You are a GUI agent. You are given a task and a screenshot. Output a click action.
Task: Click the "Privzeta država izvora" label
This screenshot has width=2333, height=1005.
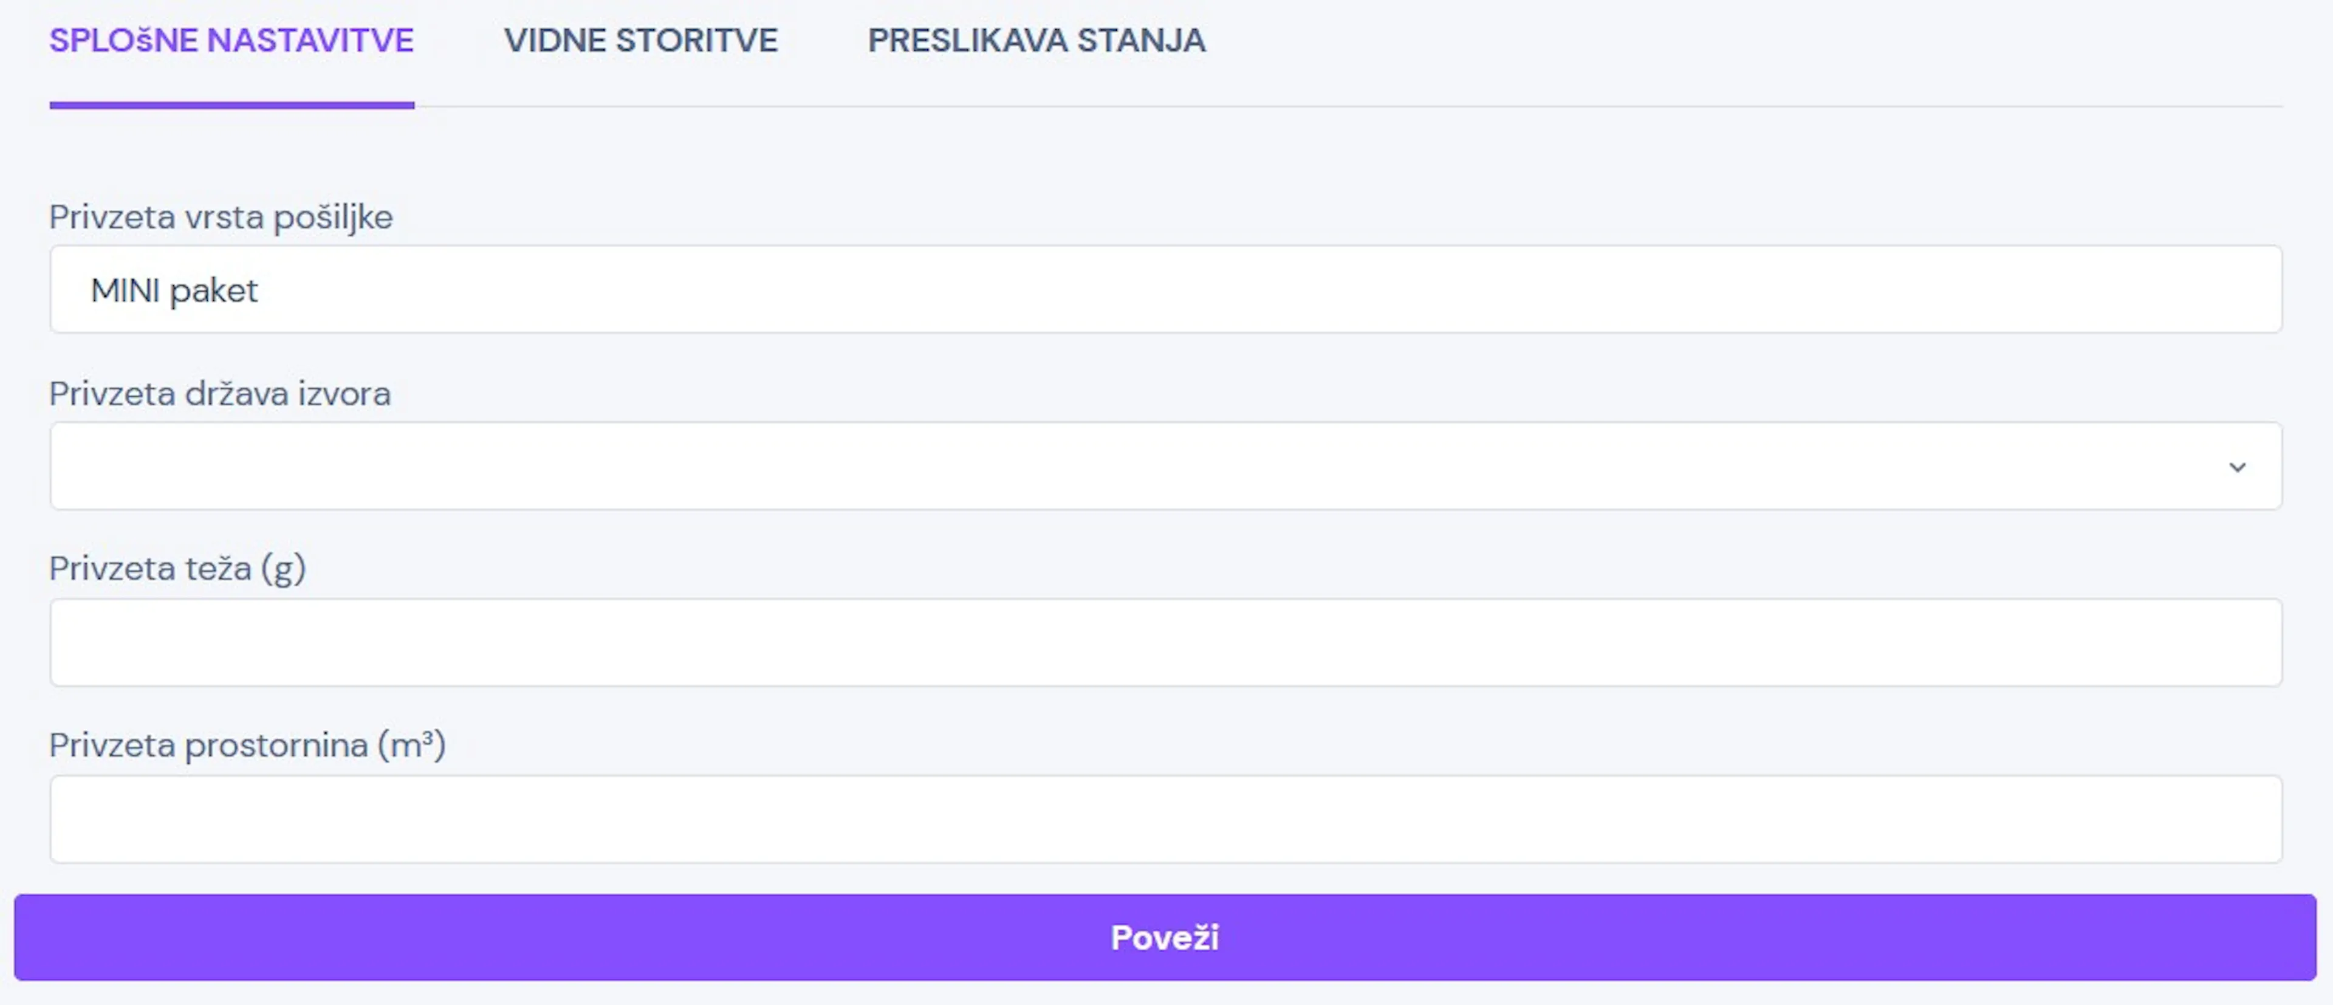point(220,394)
